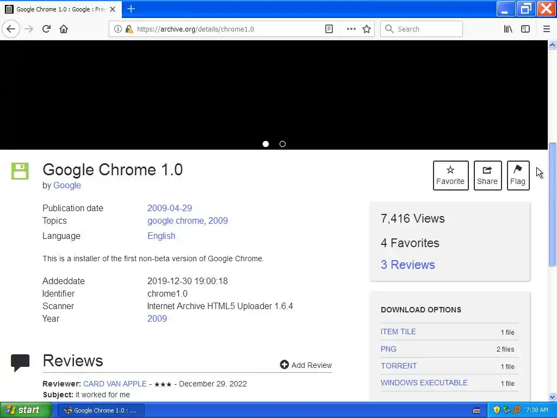Select first carousel dot indicator
The width and height of the screenshot is (557, 418).
coord(265,144)
